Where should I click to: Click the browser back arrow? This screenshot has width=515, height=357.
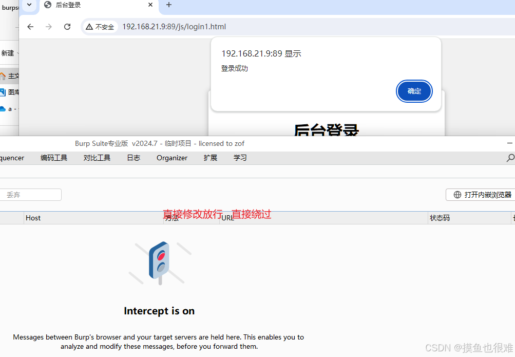click(30, 27)
